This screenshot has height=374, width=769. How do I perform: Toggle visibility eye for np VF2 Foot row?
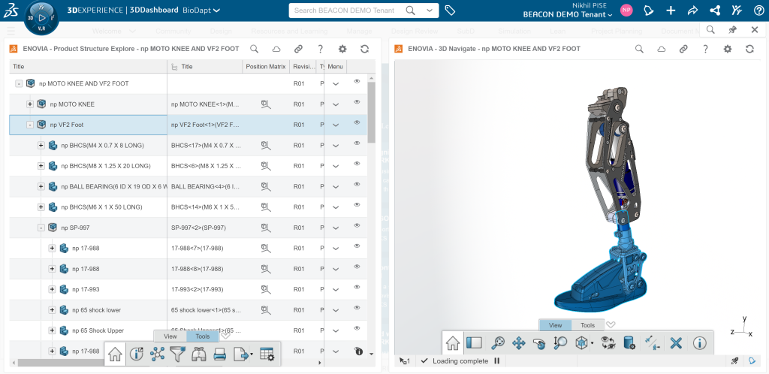click(357, 122)
